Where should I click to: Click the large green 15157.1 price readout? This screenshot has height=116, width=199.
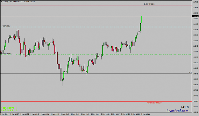[9, 109]
